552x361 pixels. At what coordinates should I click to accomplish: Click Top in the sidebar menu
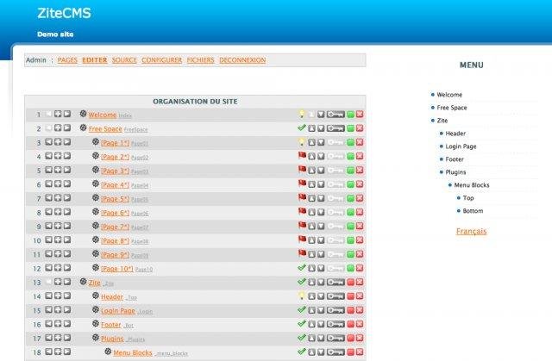[x=468, y=198]
